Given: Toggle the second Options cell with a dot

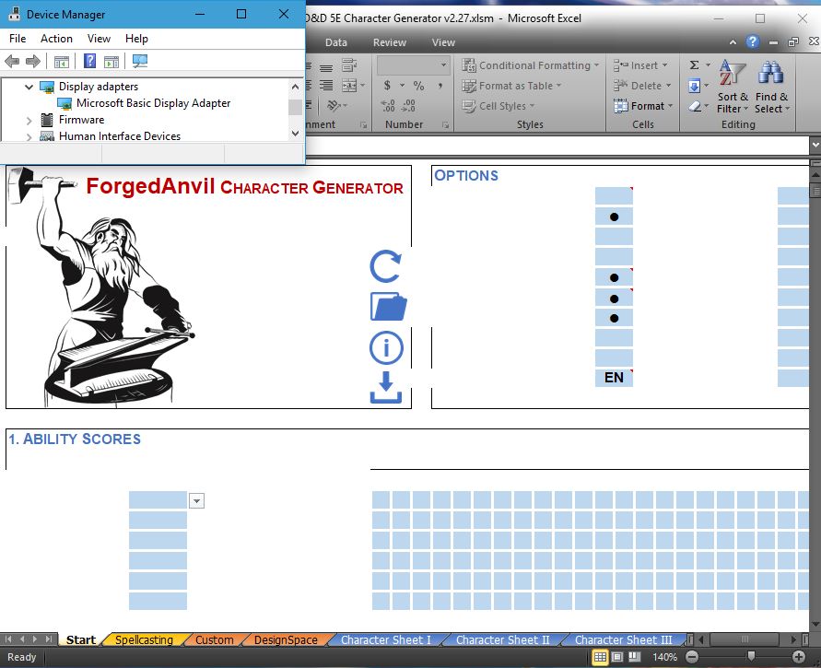Looking at the screenshot, I should click(x=615, y=217).
